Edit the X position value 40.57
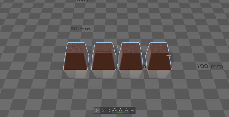This screenshot has height=117, width=229. tap(114, 111)
